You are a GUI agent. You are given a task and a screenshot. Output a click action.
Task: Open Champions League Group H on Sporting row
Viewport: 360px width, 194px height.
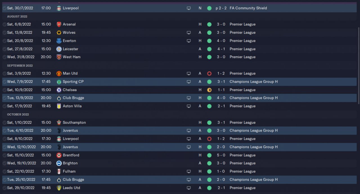[x=253, y=82]
